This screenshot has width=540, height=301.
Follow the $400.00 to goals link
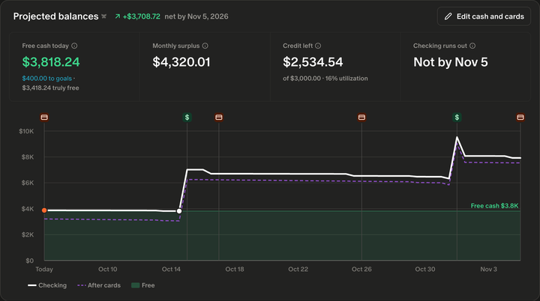coord(47,79)
